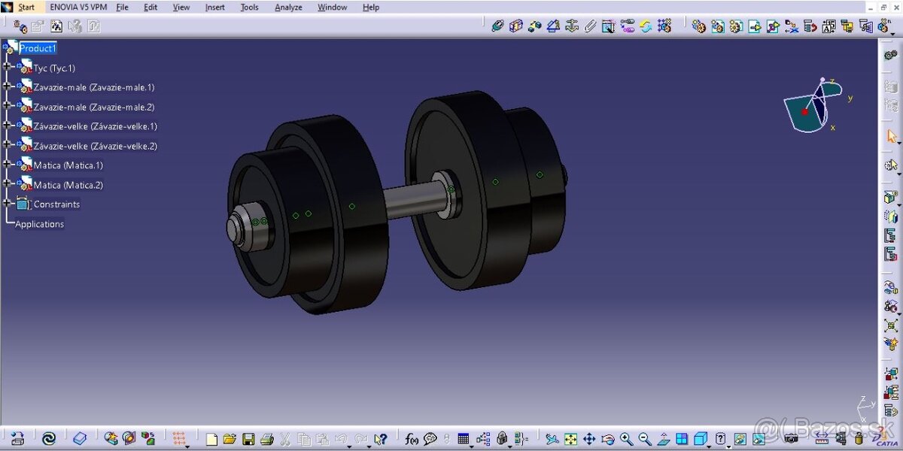Click the Save floppy disk icon
903x451 pixels.
248,439
